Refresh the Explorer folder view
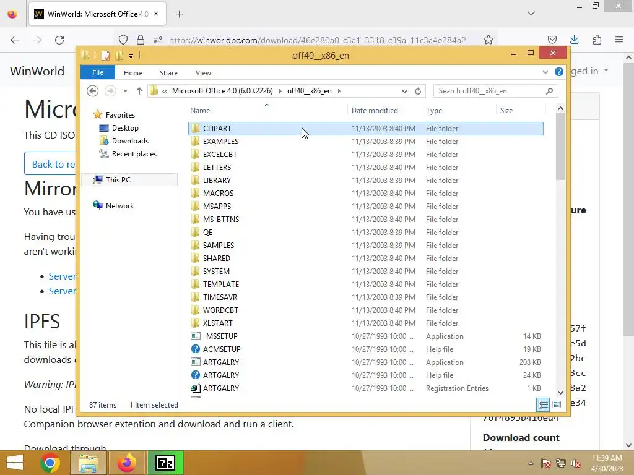Screen dimensions: 634x475 [x=418, y=91]
